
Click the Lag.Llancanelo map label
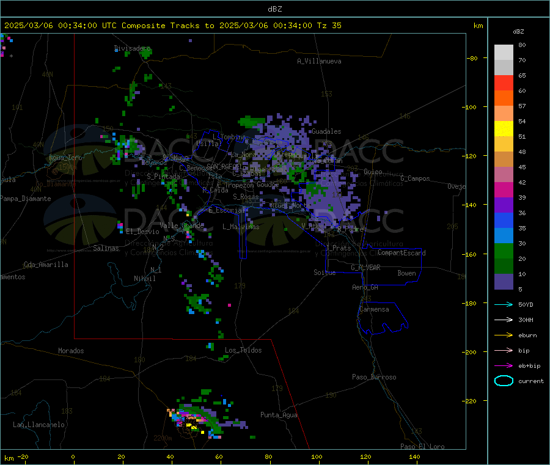coord(38,425)
